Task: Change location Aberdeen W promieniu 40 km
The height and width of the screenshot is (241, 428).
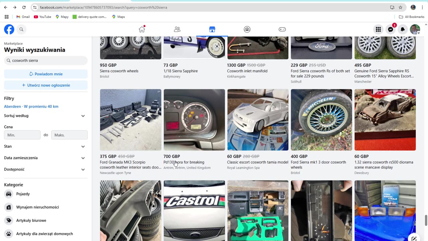Action: coord(31,106)
